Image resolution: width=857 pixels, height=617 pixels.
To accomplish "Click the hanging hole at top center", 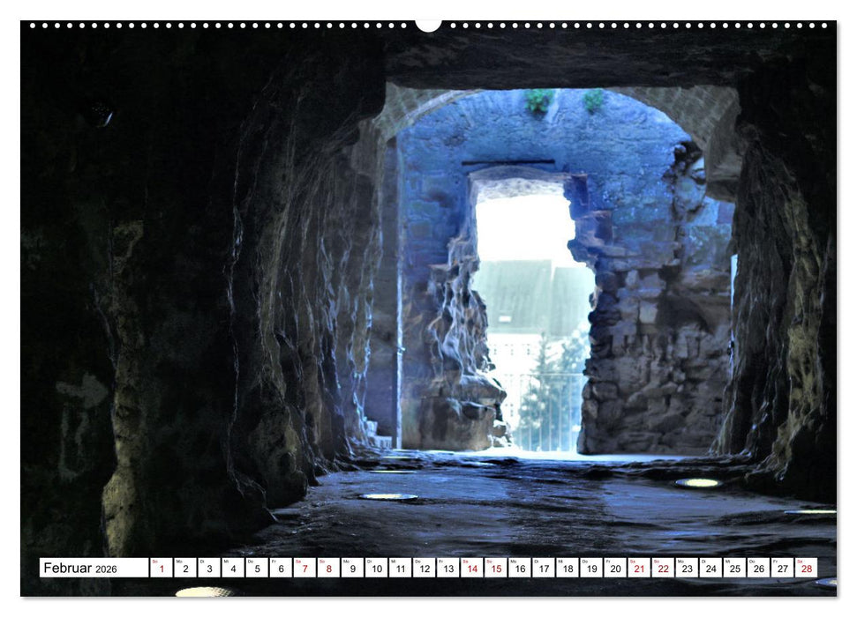I will 428,24.
